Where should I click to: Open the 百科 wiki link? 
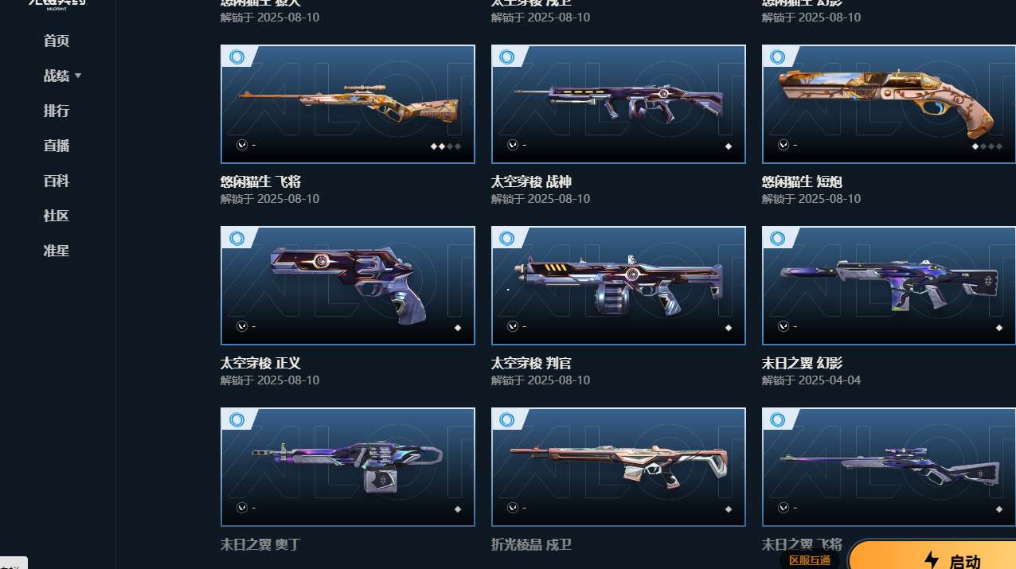[x=57, y=181]
